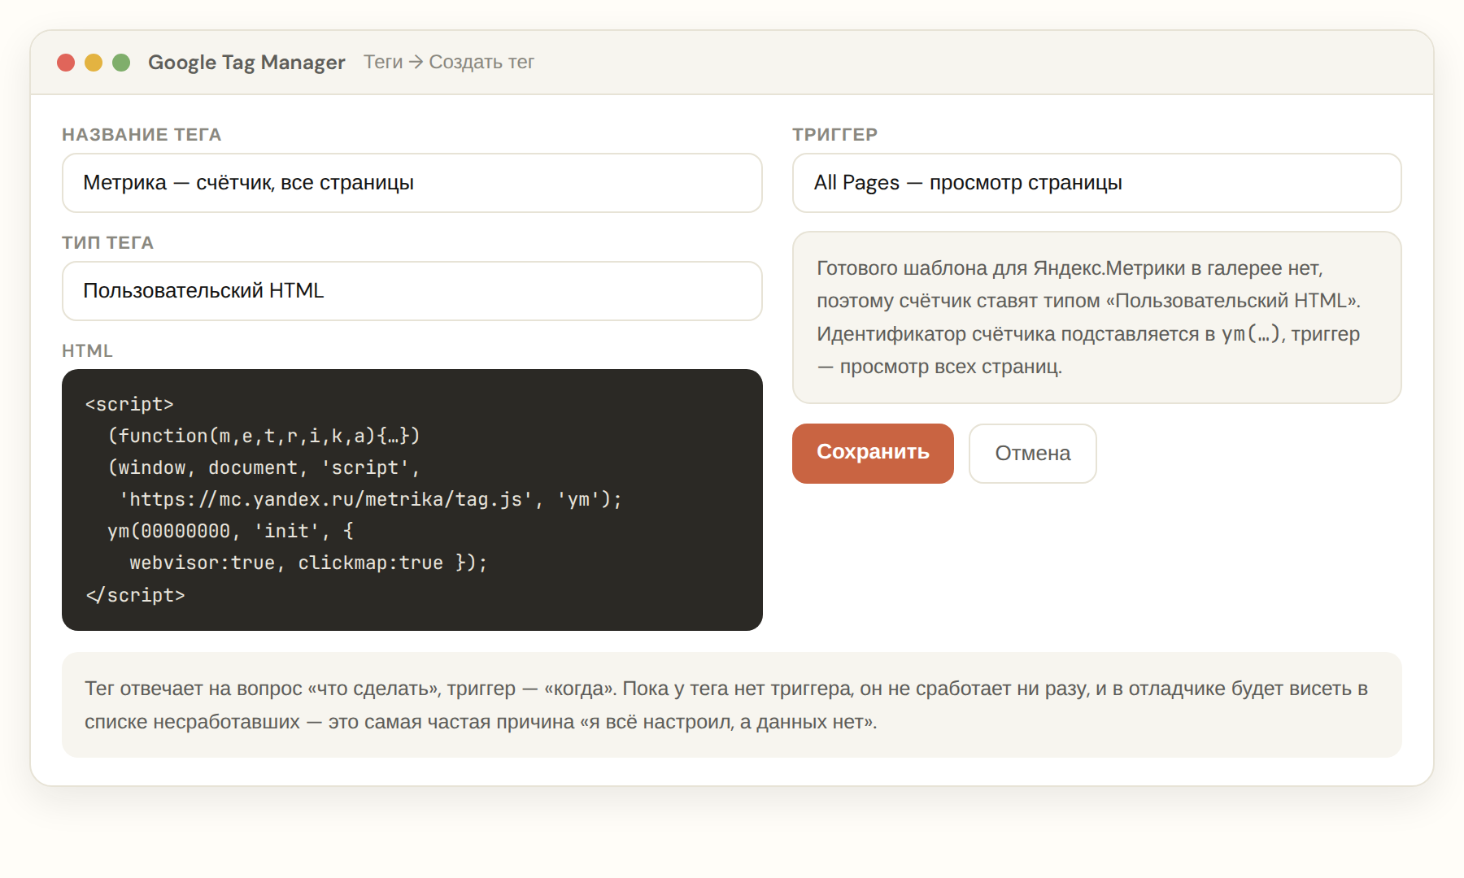Viewport: 1464px width, 878px height.
Task: Click inside the HTML code editor
Action: (412, 500)
